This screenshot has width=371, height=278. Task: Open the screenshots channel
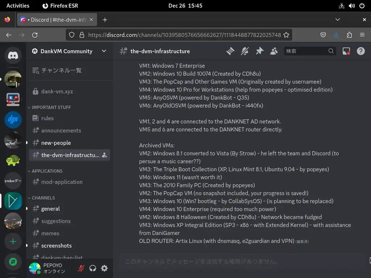click(x=69, y=246)
